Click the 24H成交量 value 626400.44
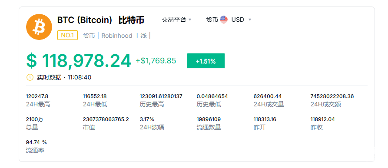The width and height of the screenshot is (388, 168). click(x=268, y=96)
